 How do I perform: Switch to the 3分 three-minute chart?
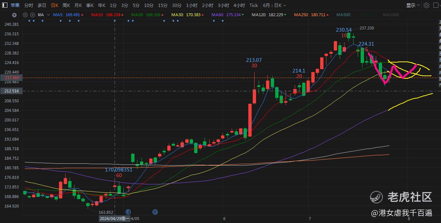click(125, 6)
